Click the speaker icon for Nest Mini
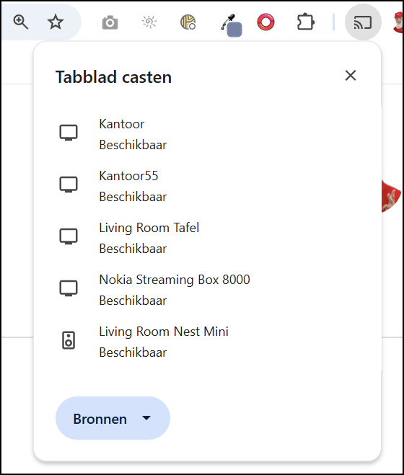 [x=69, y=340]
